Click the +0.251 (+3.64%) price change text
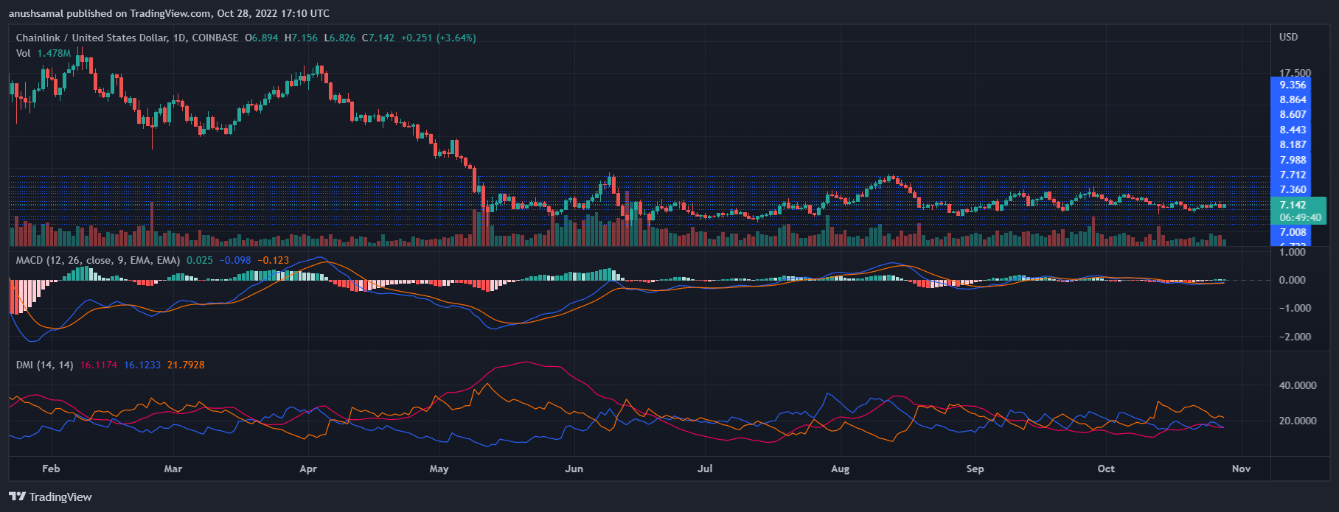Viewport: 1339px width, 512px height. 438,38
